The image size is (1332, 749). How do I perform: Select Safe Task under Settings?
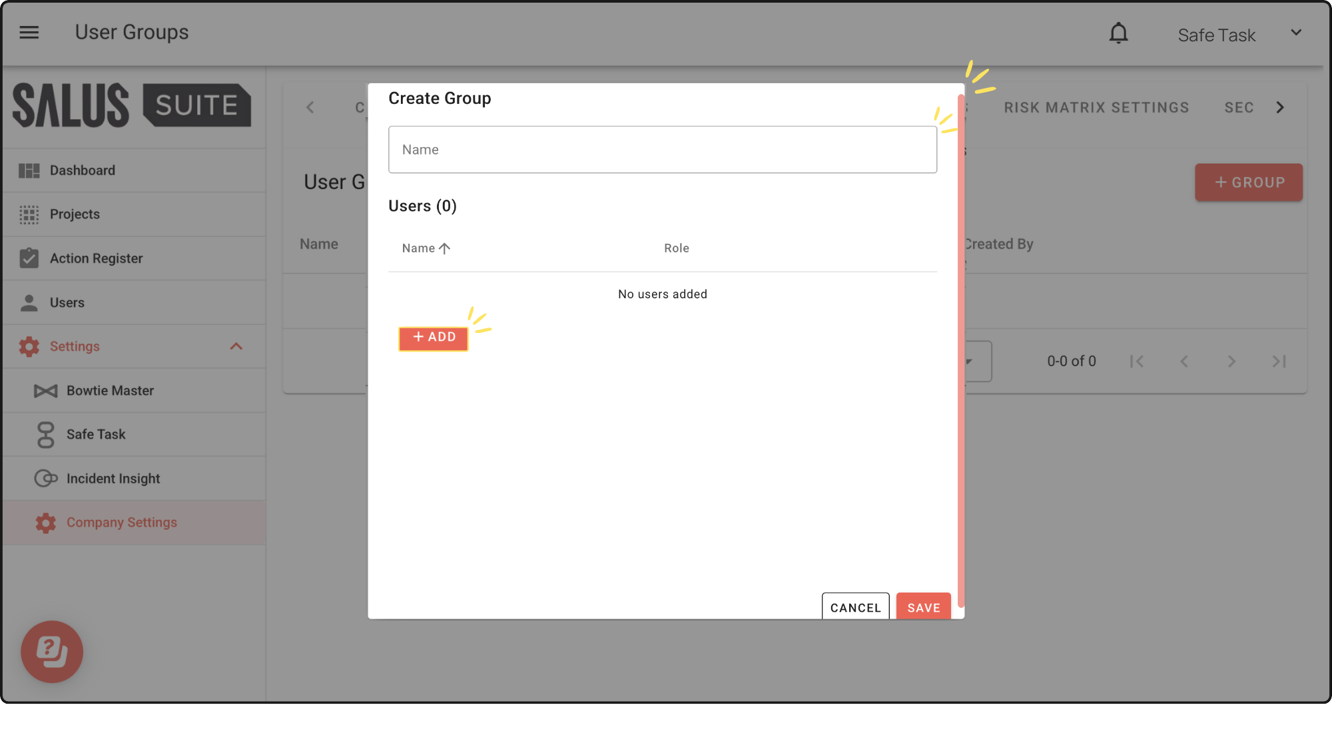(96, 435)
